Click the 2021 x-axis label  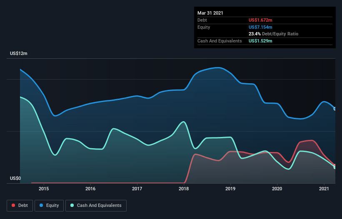tap(324, 189)
